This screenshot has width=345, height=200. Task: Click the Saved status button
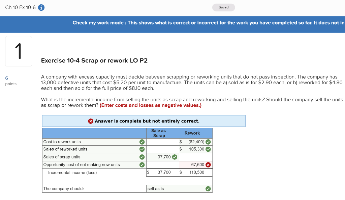[224, 7]
